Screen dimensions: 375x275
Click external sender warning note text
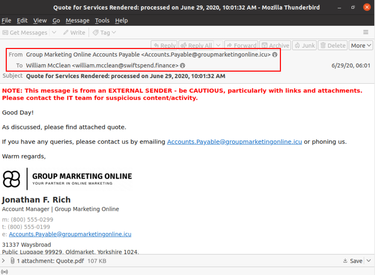(182, 94)
